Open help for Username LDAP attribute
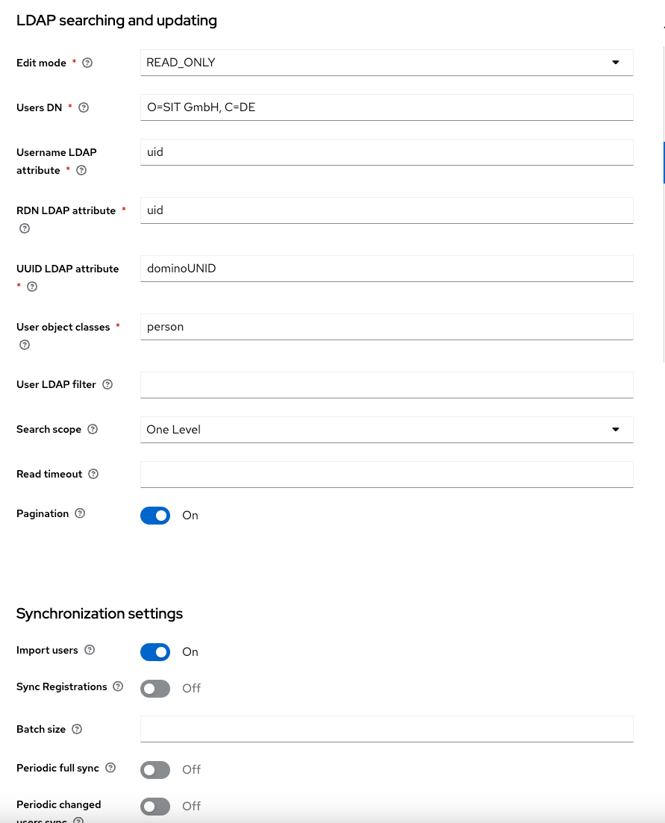This screenshot has width=665, height=823. point(81,171)
